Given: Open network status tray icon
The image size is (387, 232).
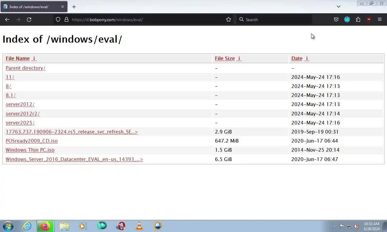Looking at the screenshot, I should tap(349, 226).
